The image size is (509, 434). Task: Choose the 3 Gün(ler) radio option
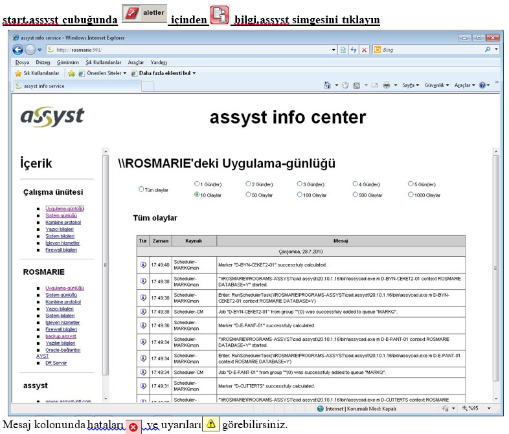299,184
